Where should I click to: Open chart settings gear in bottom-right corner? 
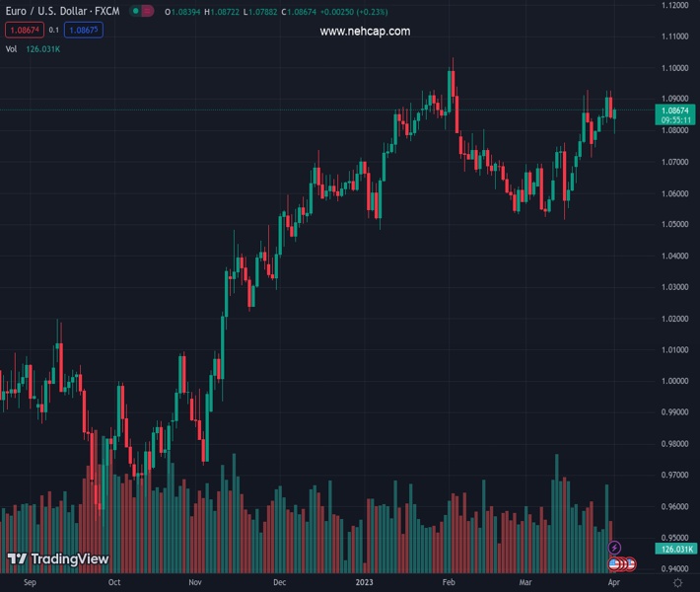pos(677,583)
